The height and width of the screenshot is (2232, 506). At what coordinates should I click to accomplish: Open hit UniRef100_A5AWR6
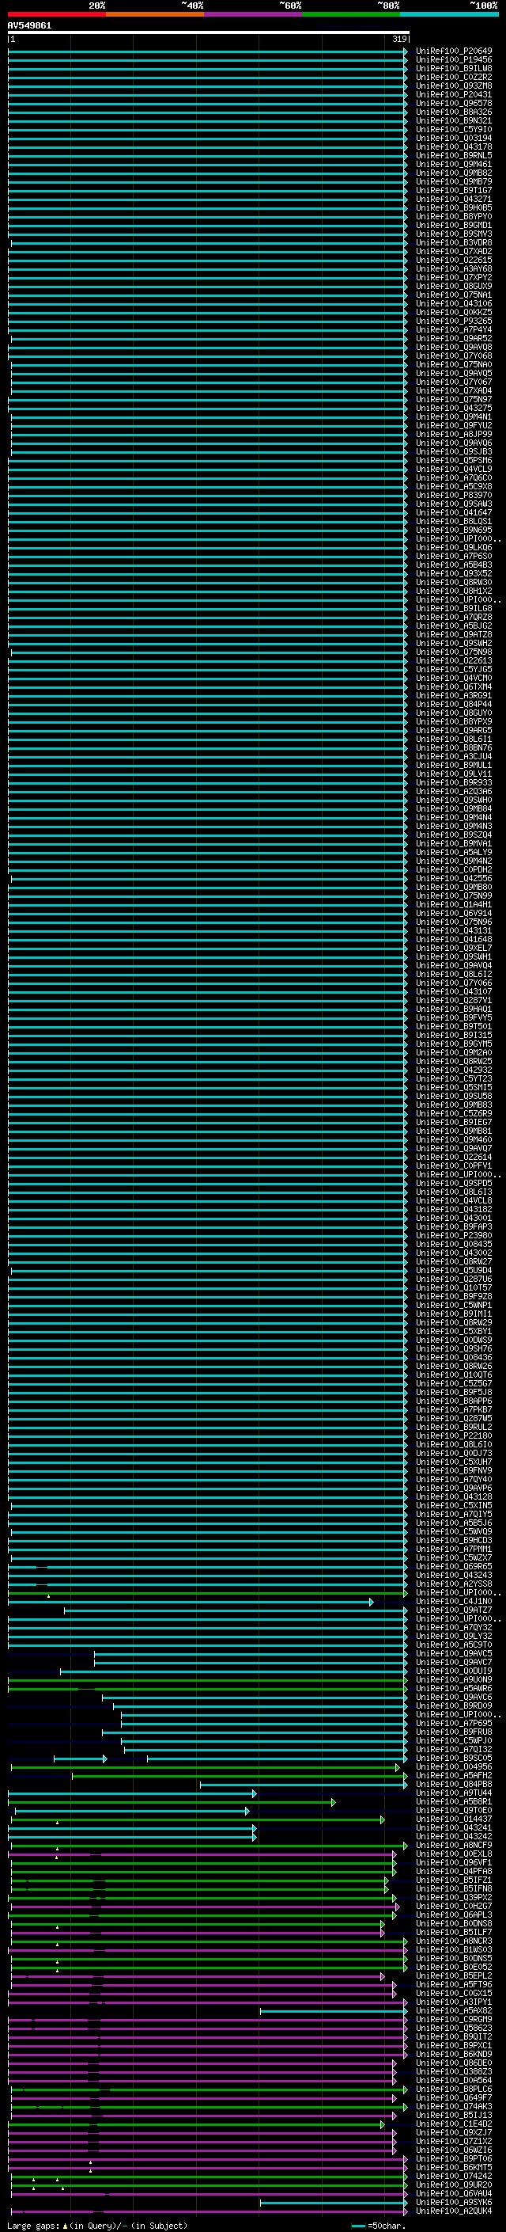pyautogui.click(x=453, y=1688)
